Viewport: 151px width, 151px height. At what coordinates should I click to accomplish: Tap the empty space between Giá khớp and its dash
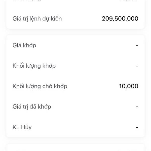pos(86,46)
